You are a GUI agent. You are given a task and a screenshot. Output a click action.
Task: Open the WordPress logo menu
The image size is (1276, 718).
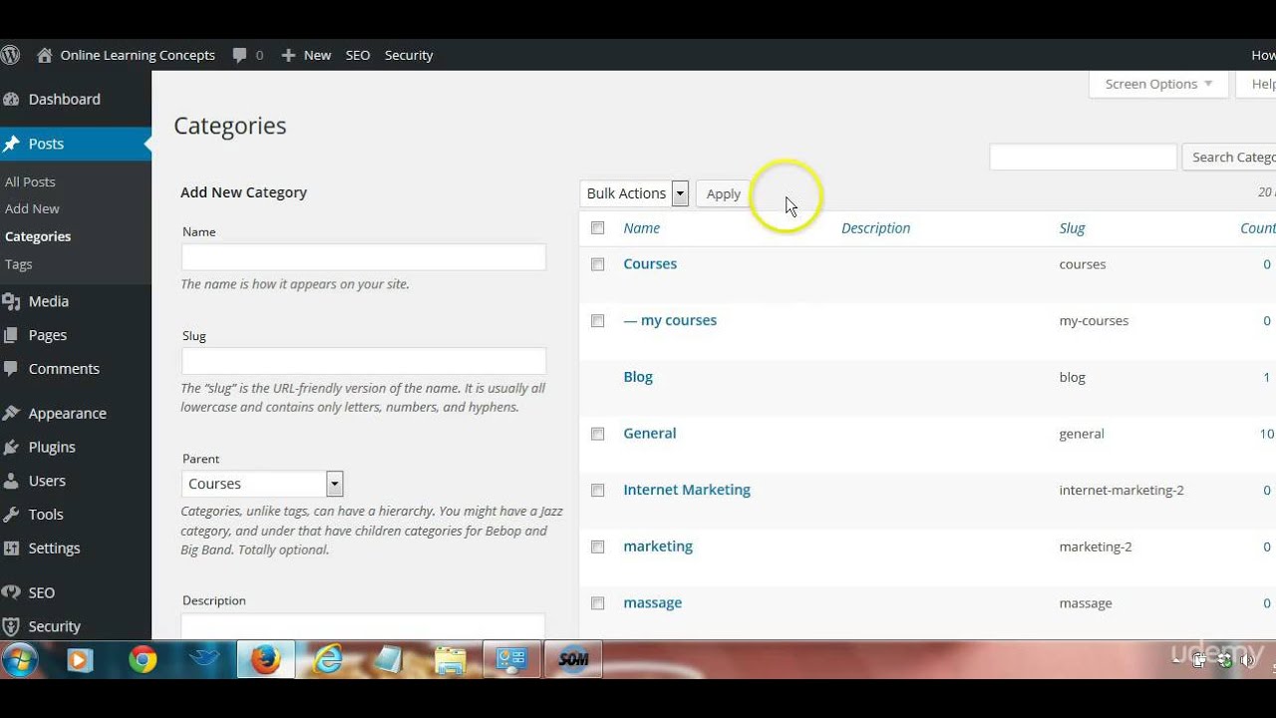10,55
